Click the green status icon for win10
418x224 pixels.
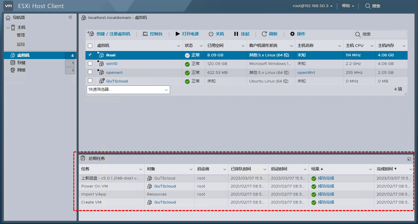187,64
